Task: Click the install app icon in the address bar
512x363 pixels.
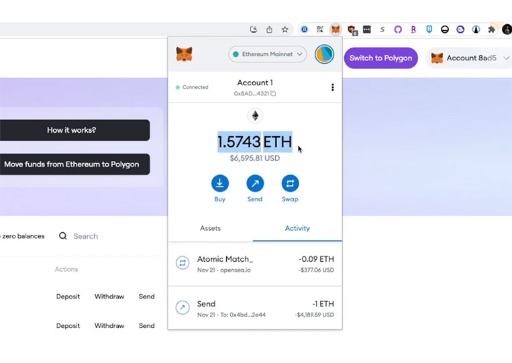Action: 254,30
